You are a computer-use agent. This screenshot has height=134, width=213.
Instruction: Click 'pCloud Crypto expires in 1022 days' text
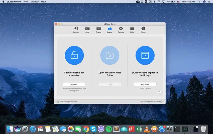coord(145,74)
